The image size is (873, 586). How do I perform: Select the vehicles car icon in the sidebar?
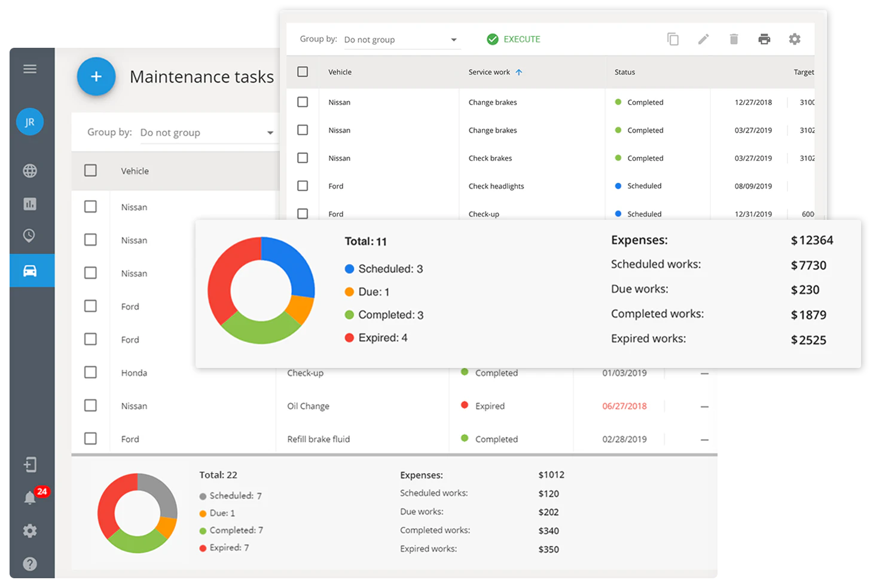point(30,270)
